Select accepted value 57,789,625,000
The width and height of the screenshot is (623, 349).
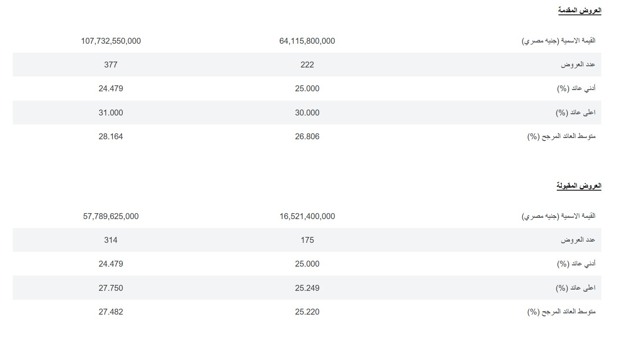point(111,217)
